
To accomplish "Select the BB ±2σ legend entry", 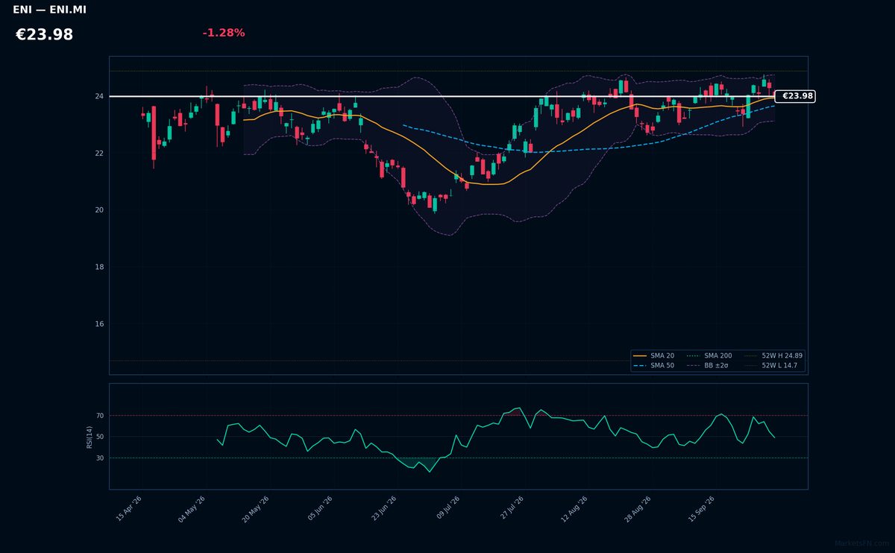I will (x=709, y=366).
